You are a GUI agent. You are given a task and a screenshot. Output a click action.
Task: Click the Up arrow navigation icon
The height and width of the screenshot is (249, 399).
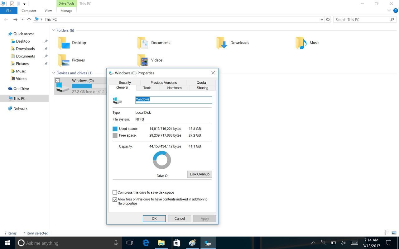click(29, 19)
